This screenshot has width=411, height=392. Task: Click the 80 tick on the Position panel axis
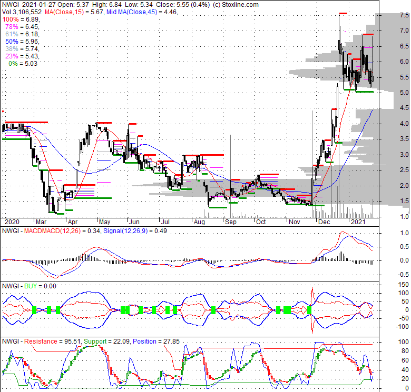(x=405, y=351)
